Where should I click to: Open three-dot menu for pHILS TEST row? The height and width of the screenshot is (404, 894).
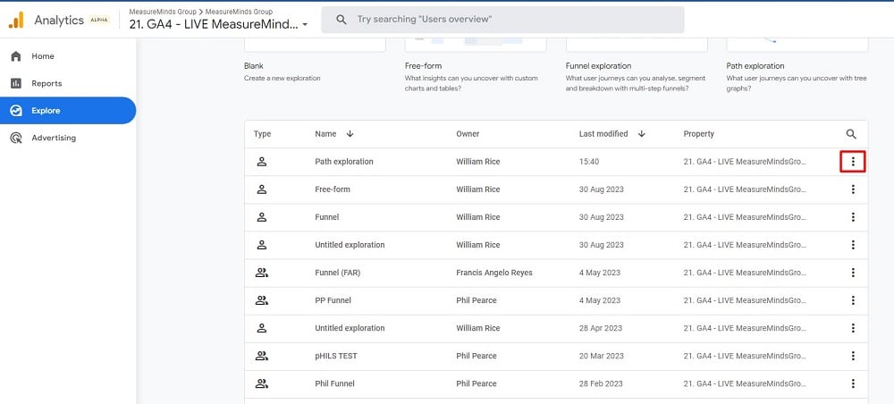(853, 356)
